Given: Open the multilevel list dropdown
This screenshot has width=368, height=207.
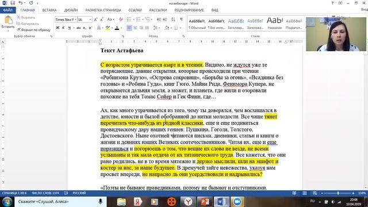Looking at the screenshot, I should click(152, 20).
